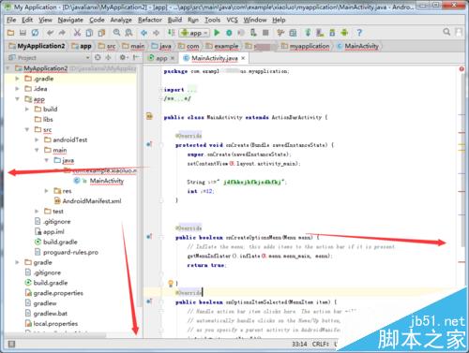Screen dimensions: 469x353
Task: Hide the Project tool window
Action: click(135, 57)
